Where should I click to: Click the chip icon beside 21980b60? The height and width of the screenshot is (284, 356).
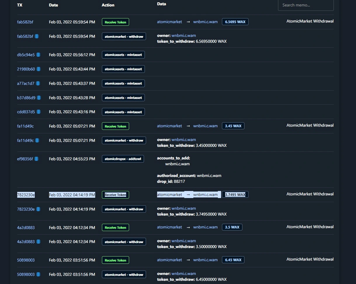tap(38, 69)
